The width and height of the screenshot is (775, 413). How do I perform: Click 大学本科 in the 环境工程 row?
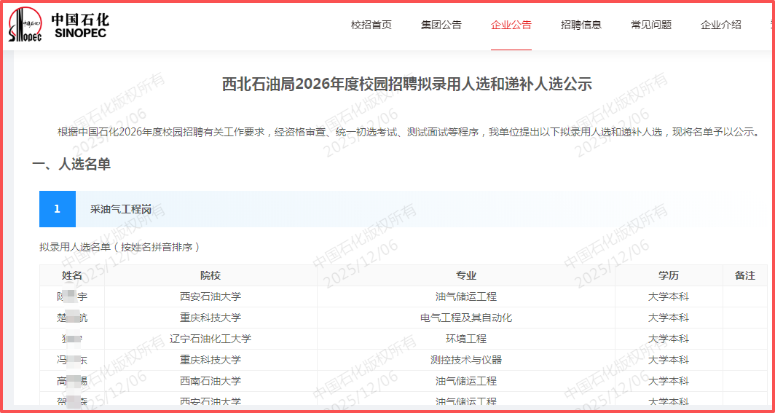[x=669, y=339]
